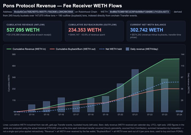
Task: Click the 07-20 daily revenue bar
Action: 120,98
